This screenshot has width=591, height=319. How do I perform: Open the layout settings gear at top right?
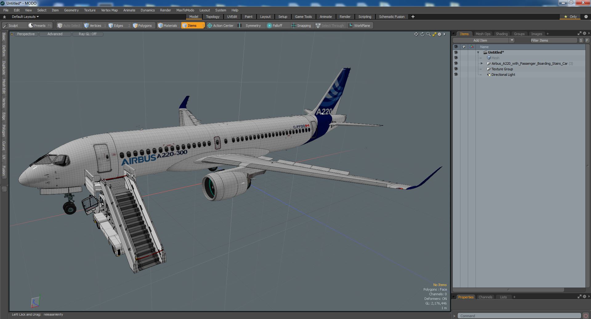click(x=586, y=17)
